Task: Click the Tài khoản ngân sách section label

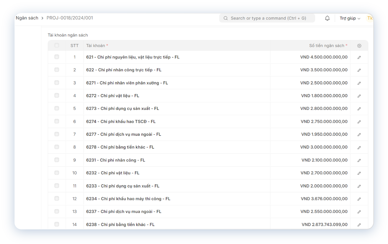Action: (x=68, y=35)
